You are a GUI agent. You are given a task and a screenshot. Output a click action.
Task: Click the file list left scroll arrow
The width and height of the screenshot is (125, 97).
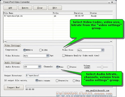(x=5, y=41)
